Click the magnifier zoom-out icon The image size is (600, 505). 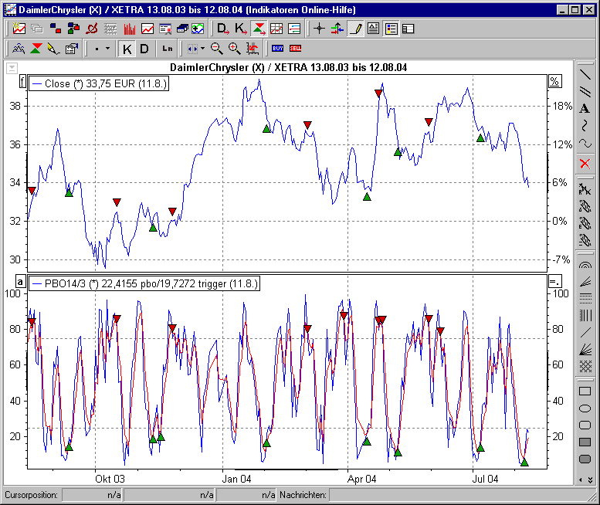(x=217, y=49)
